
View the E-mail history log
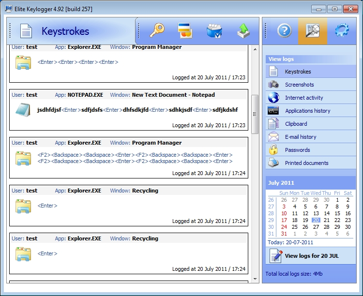(300, 137)
